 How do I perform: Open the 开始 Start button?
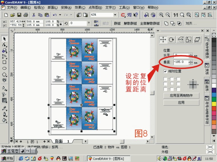8,159
